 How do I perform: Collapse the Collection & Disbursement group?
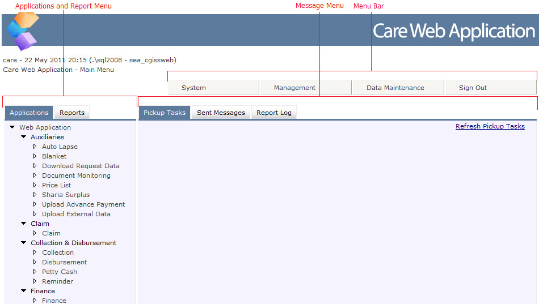coord(24,243)
